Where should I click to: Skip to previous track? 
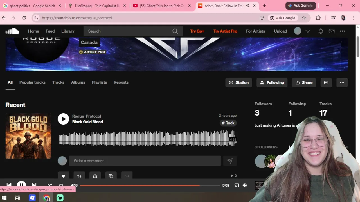pos(9,185)
